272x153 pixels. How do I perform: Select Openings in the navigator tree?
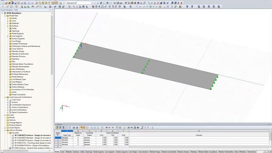coord(16,31)
